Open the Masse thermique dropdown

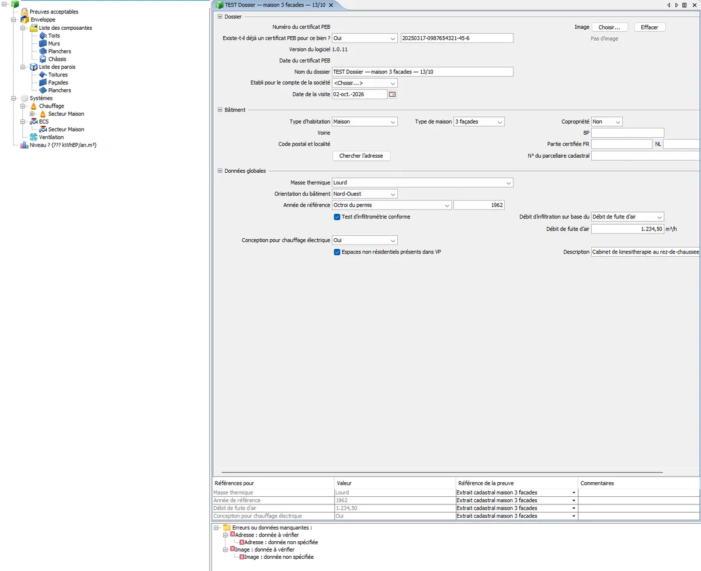point(422,183)
